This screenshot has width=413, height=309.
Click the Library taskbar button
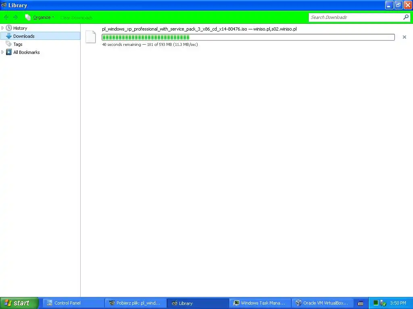tap(198, 303)
